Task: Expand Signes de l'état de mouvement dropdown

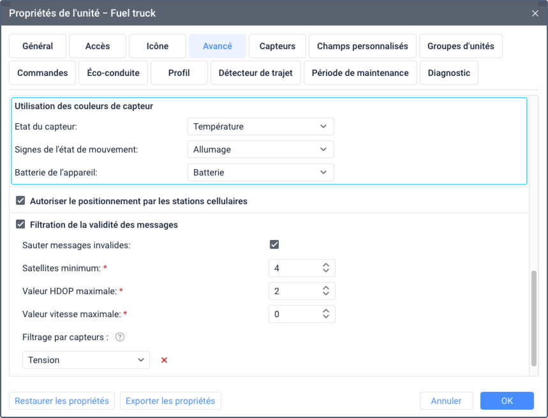Action: click(x=260, y=149)
